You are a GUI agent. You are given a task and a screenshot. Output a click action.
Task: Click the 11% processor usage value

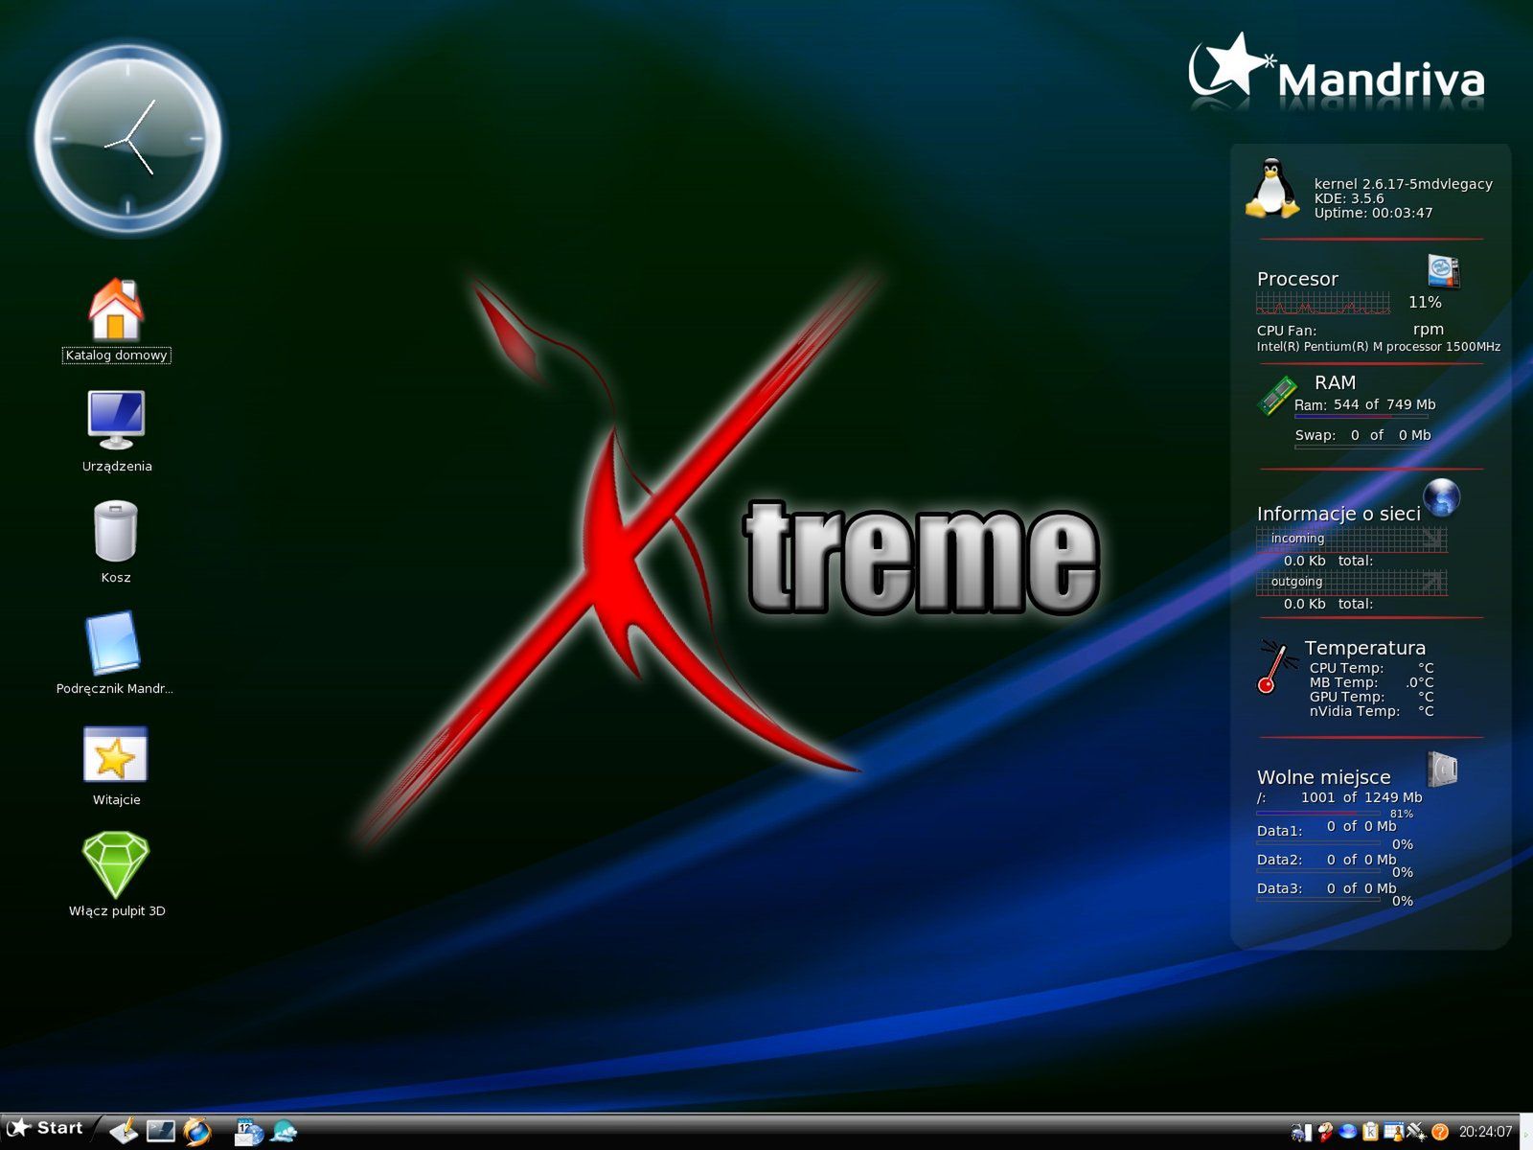[1425, 303]
